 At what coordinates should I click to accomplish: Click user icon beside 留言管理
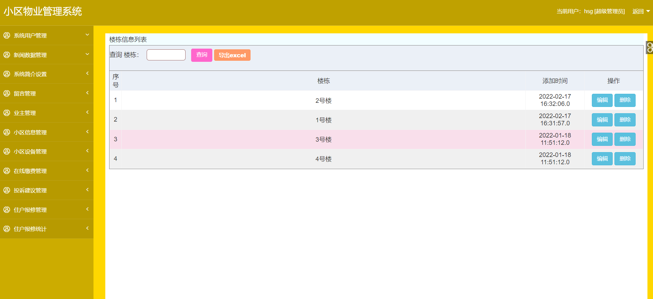7,93
